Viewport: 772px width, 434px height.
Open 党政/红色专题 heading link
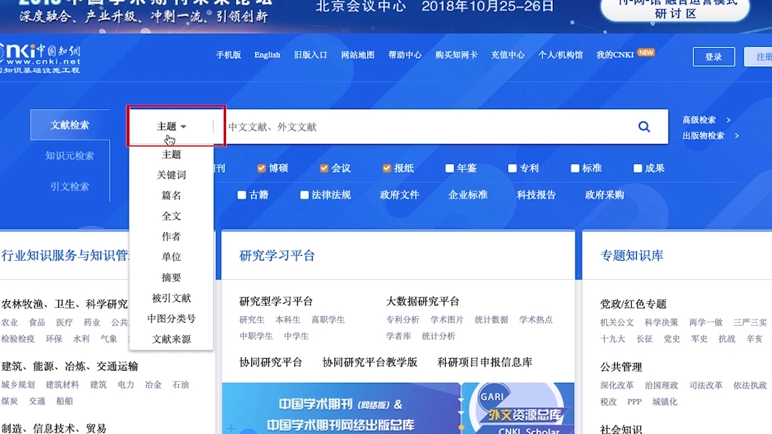(633, 304)
